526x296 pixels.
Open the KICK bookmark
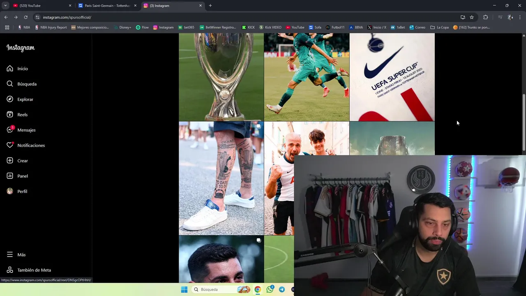tap(248, 28)
